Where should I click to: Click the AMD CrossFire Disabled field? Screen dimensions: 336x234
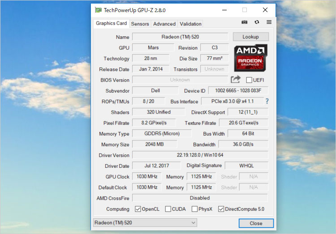(200, 198)
